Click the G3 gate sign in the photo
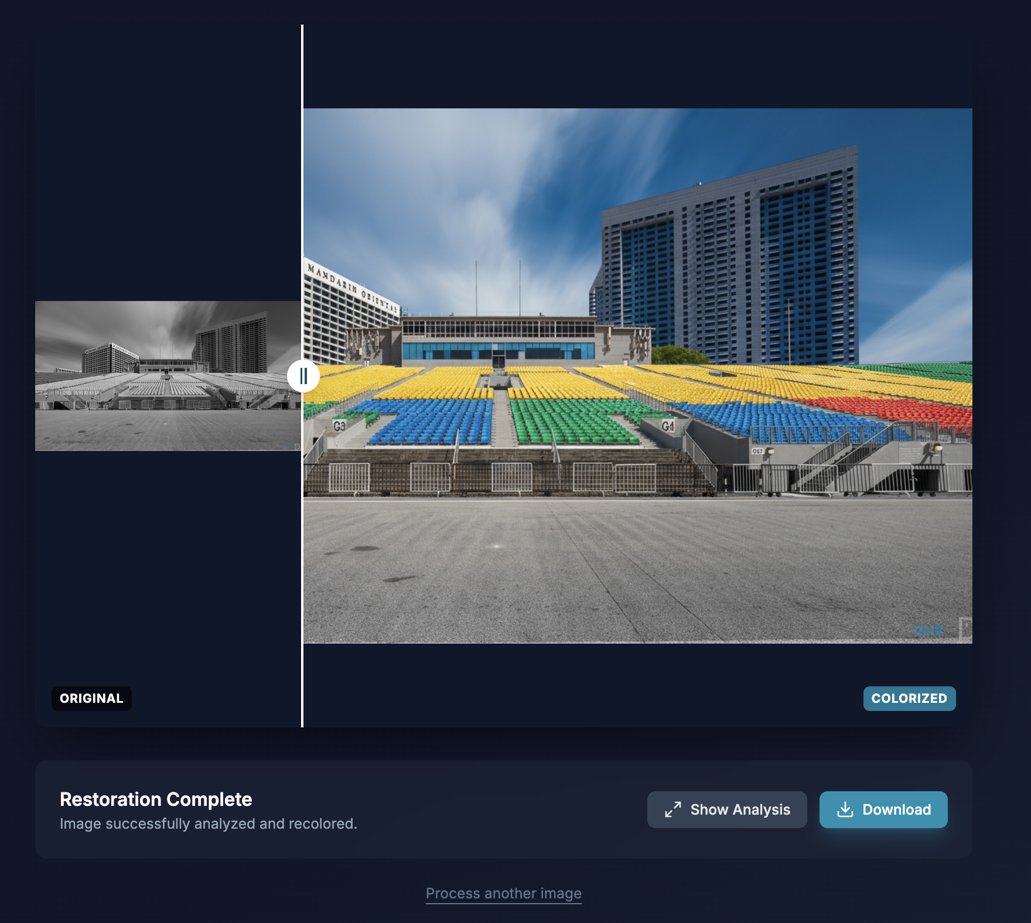 [339, 426]
